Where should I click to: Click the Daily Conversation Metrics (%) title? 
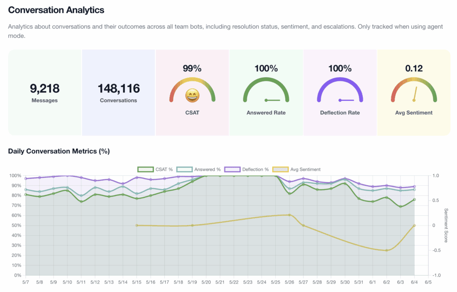tap(59, 151)
